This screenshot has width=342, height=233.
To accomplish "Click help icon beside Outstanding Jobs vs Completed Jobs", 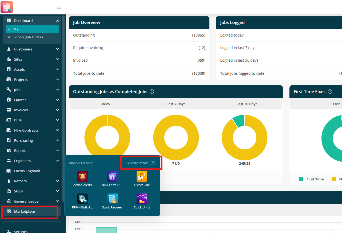I will [x=152, y=92].
